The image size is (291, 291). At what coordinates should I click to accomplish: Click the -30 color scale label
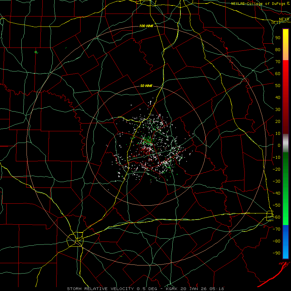276,181
